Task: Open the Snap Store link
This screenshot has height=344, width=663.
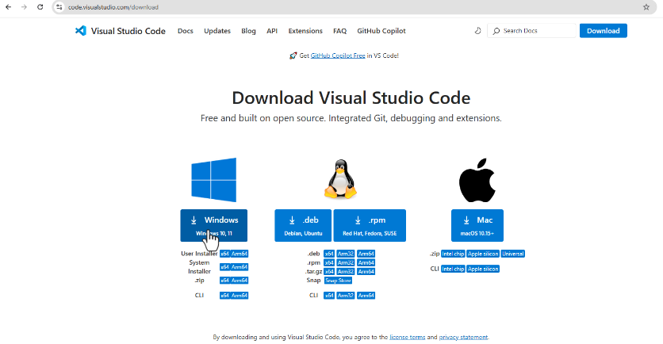Action: [x=338, y=281]
